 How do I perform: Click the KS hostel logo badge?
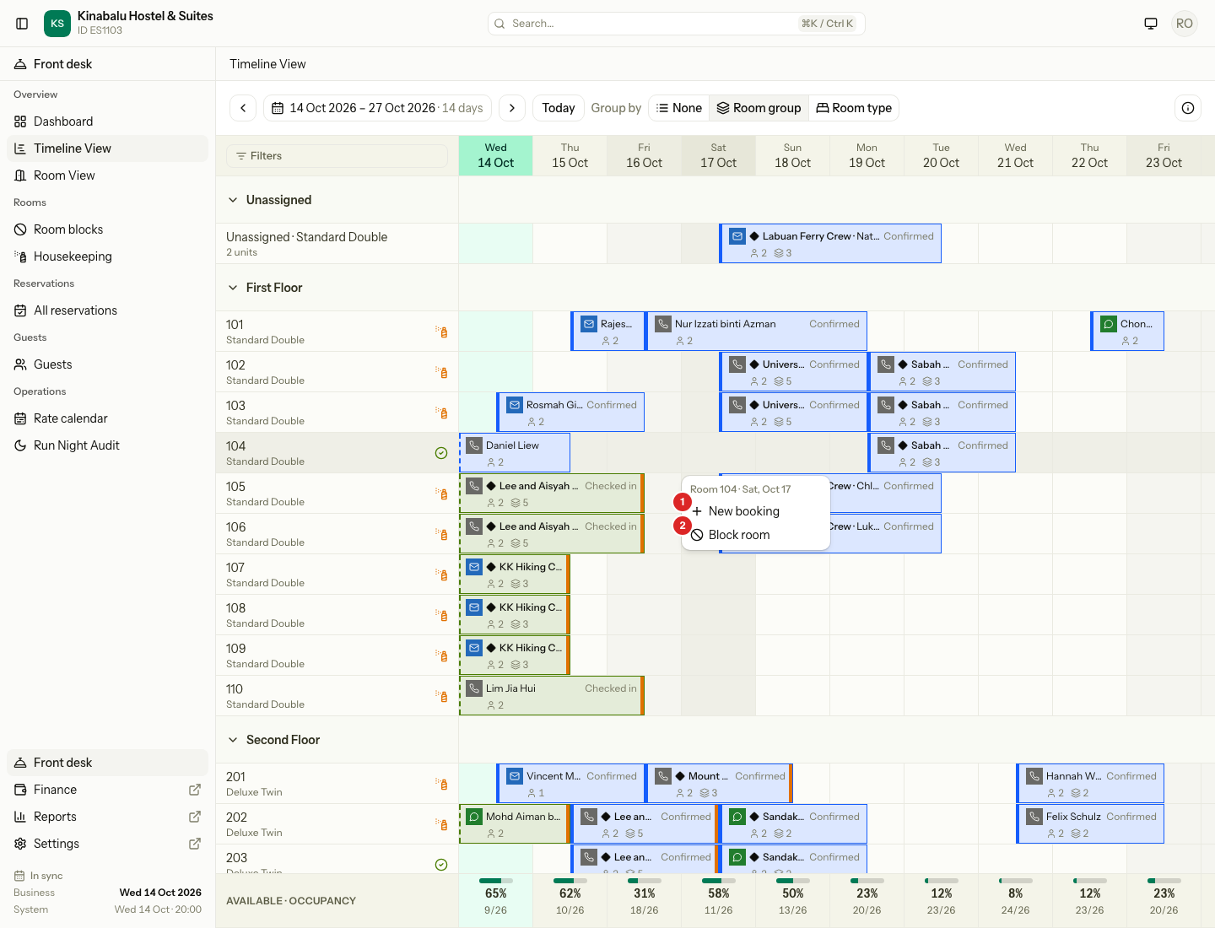[57, 24]
